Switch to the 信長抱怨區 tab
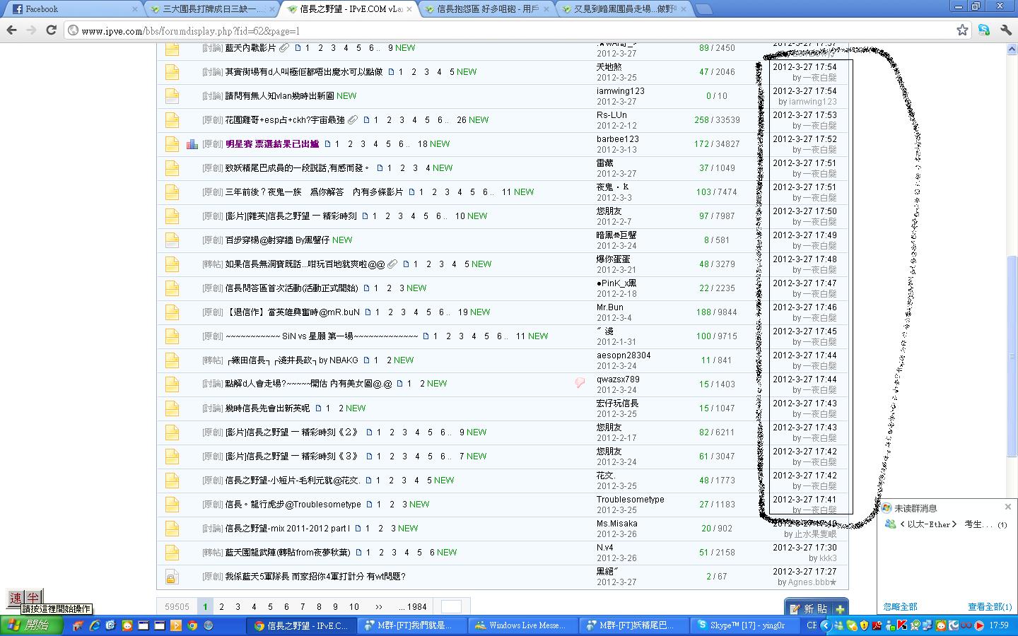1018x636 pixels. (x=488, y=9)
